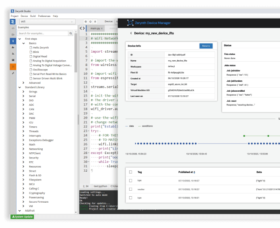
Task: Click the examples panel scroll-down arrow
Action: pos(76,212)
